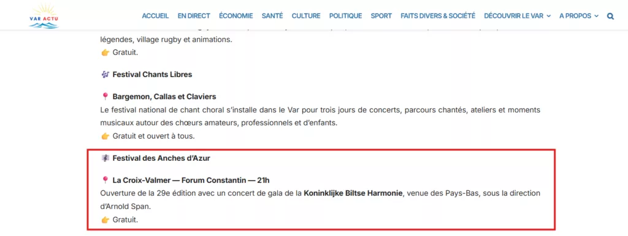Image resolution: width=628 pixels, height=236 pixels.
Task: Click pointing hand emoji beside Gratuit et ouvert à tous
Action: tap(105, 136)
